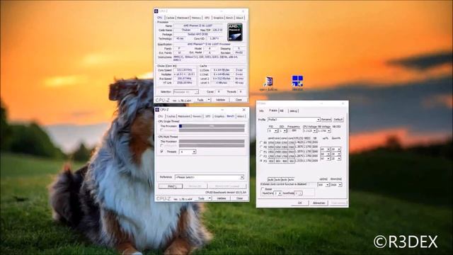Click Single Thread Reference progress bar

tap(212, 130)
